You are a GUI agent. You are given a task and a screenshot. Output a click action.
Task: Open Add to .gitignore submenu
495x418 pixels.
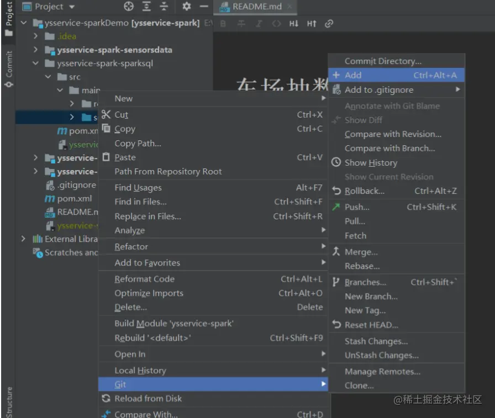coord(397,90)
